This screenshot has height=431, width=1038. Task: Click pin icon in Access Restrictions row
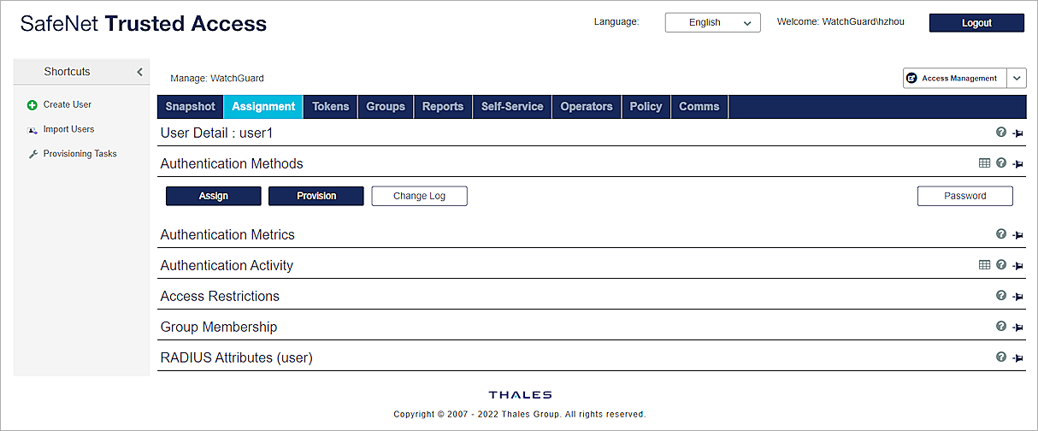point(1017,296)
